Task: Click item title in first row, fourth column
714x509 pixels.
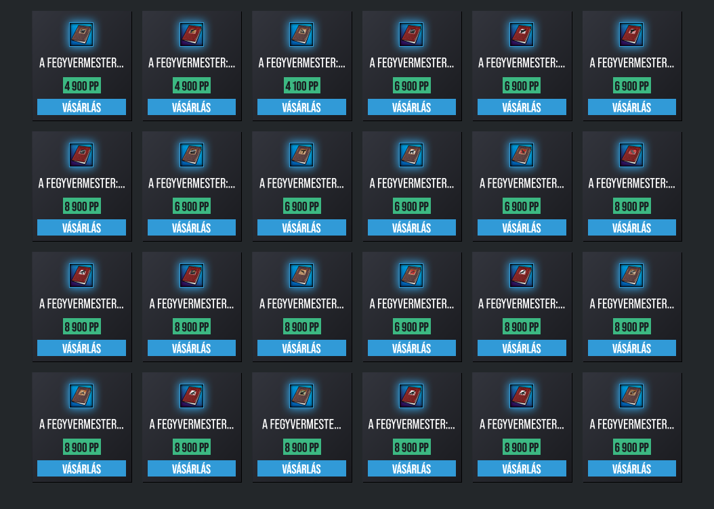Action: (x=411, y=63)
